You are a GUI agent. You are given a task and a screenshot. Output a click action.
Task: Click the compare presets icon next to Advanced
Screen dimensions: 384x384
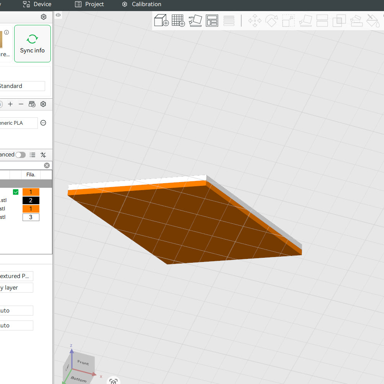[x=43, y=155]
